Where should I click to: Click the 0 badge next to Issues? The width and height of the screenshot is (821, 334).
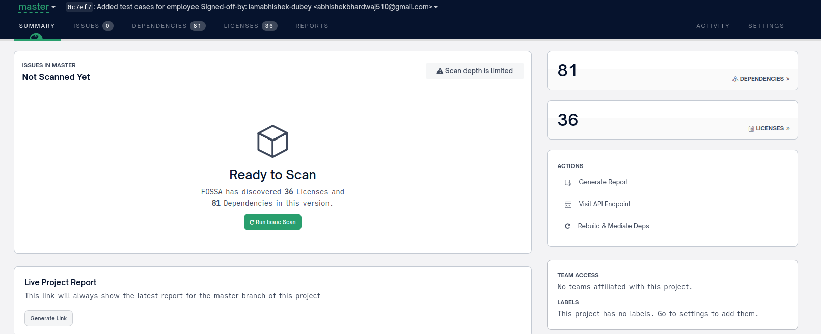pyautogui.click(x=108, y=26)
